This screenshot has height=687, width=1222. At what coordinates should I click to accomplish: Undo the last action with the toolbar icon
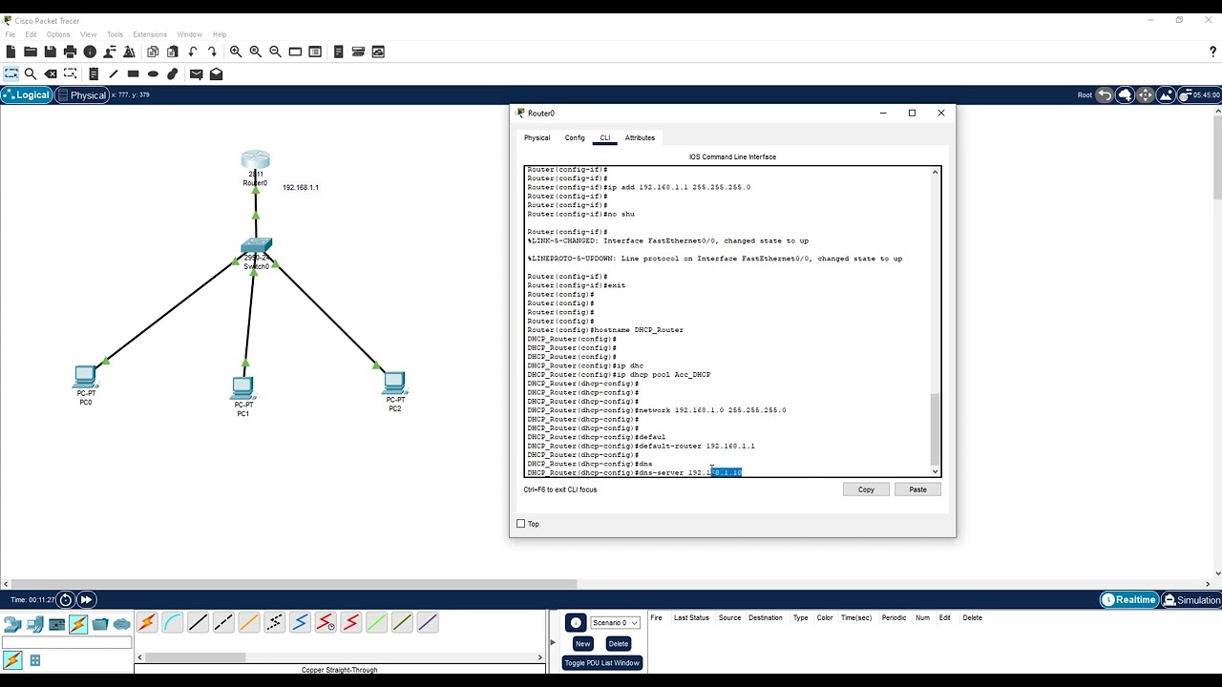click(x=193, y=52)
